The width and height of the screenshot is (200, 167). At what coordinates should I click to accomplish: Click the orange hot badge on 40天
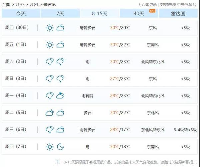click(152, 11)
